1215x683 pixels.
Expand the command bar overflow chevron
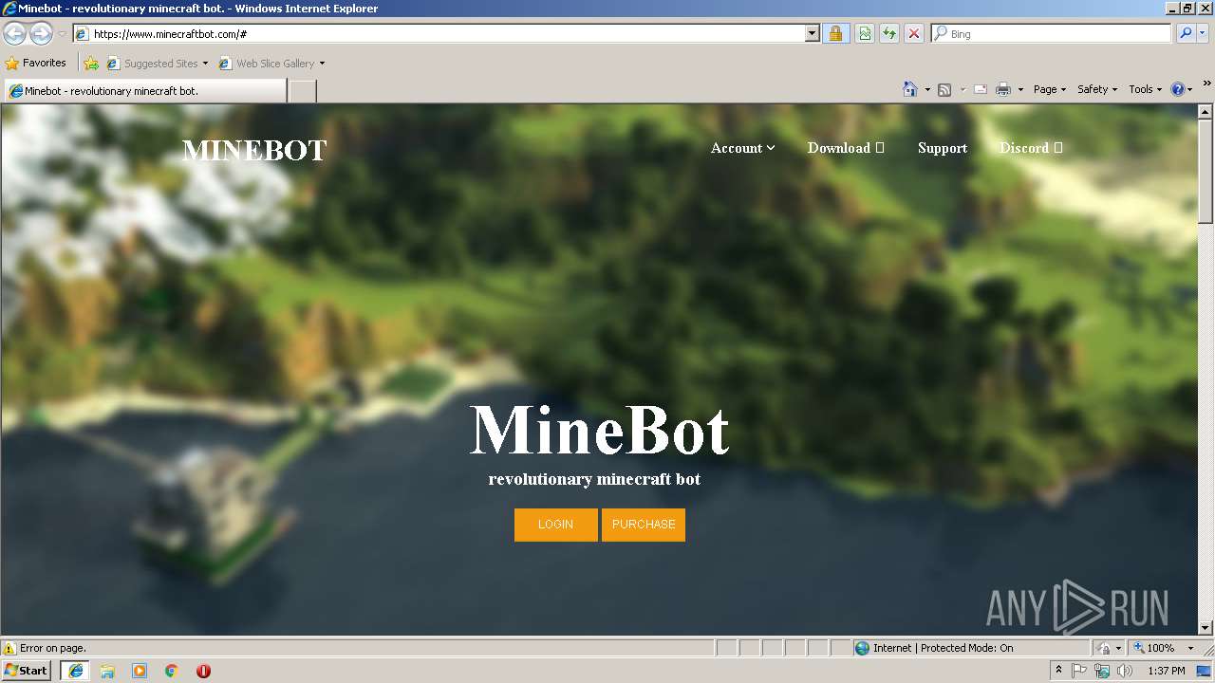[1207, 84]
